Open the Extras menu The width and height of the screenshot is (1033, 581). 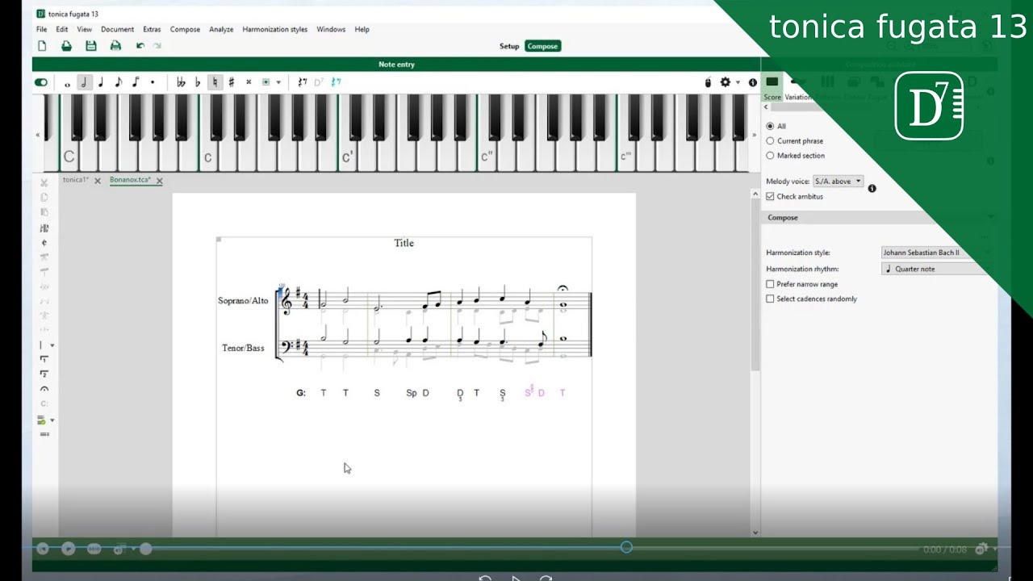click(x=152, y=29)
